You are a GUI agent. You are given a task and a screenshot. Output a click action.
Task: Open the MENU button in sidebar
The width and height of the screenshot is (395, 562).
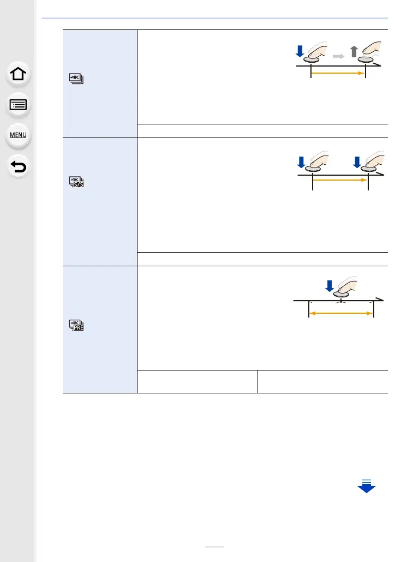[18, 135]
